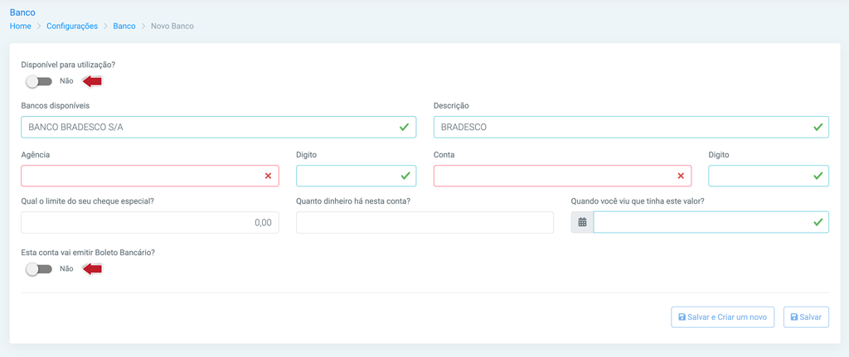Click Salvar e Criar um novo button
The width and height of the screenshot is (849, 357).
722,317
